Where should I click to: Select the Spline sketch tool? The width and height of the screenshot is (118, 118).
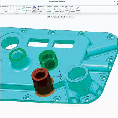(x=6, y=9)
